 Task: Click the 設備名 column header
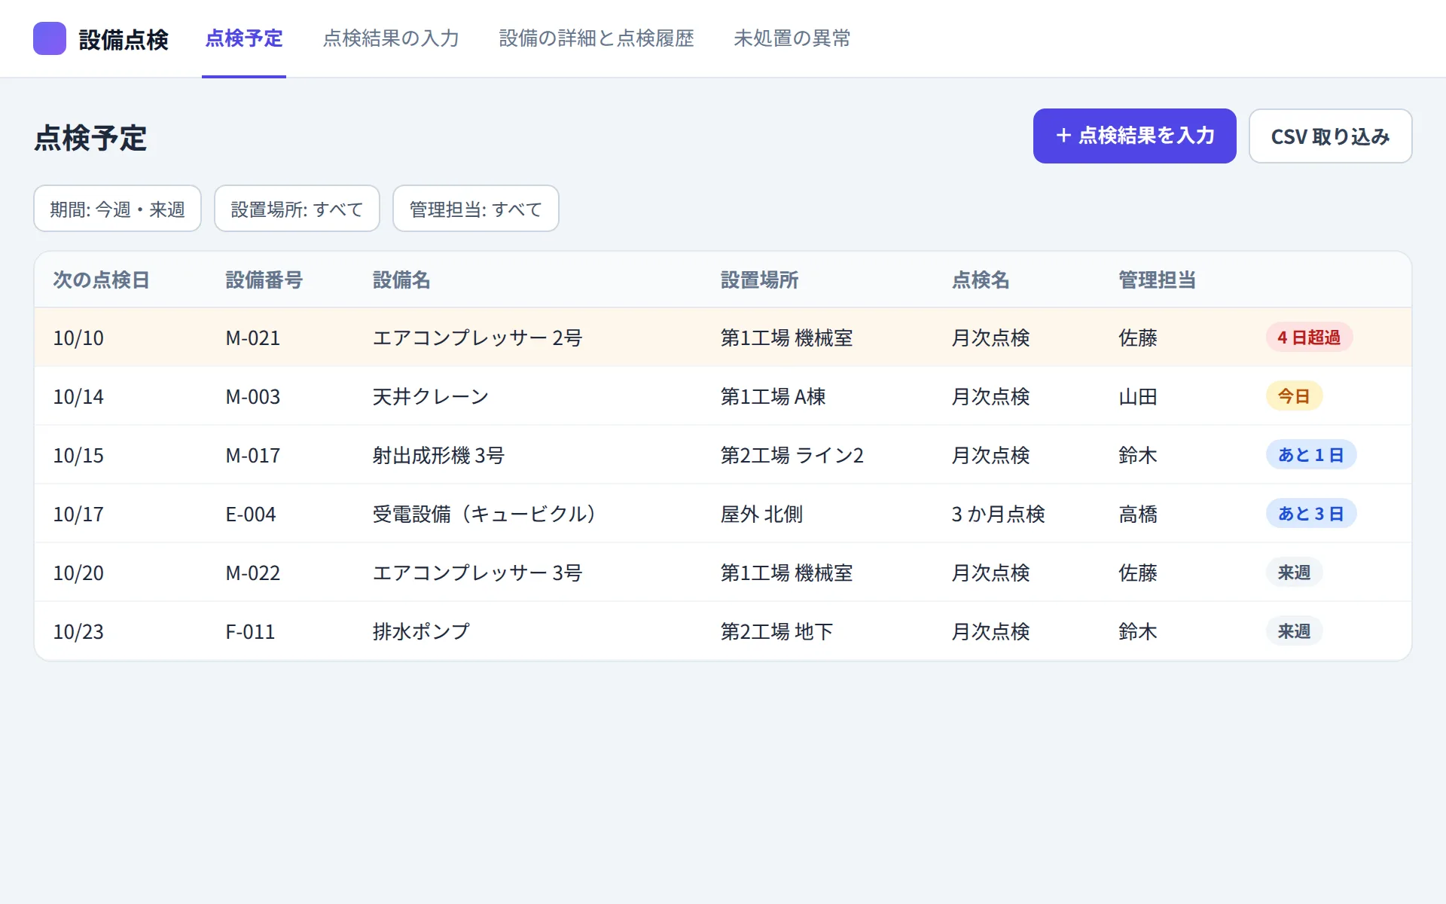click(x=401, y=280)
